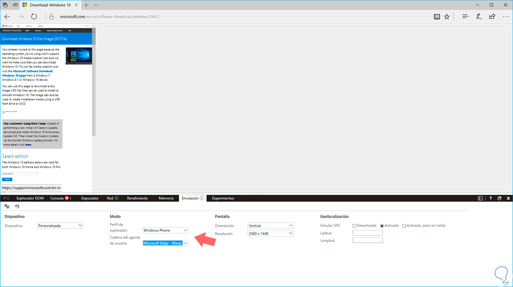Click the Share icon in Edge toolbar
Screen dimensions: 513x287
pyautogui.click(x=492, y=17)
